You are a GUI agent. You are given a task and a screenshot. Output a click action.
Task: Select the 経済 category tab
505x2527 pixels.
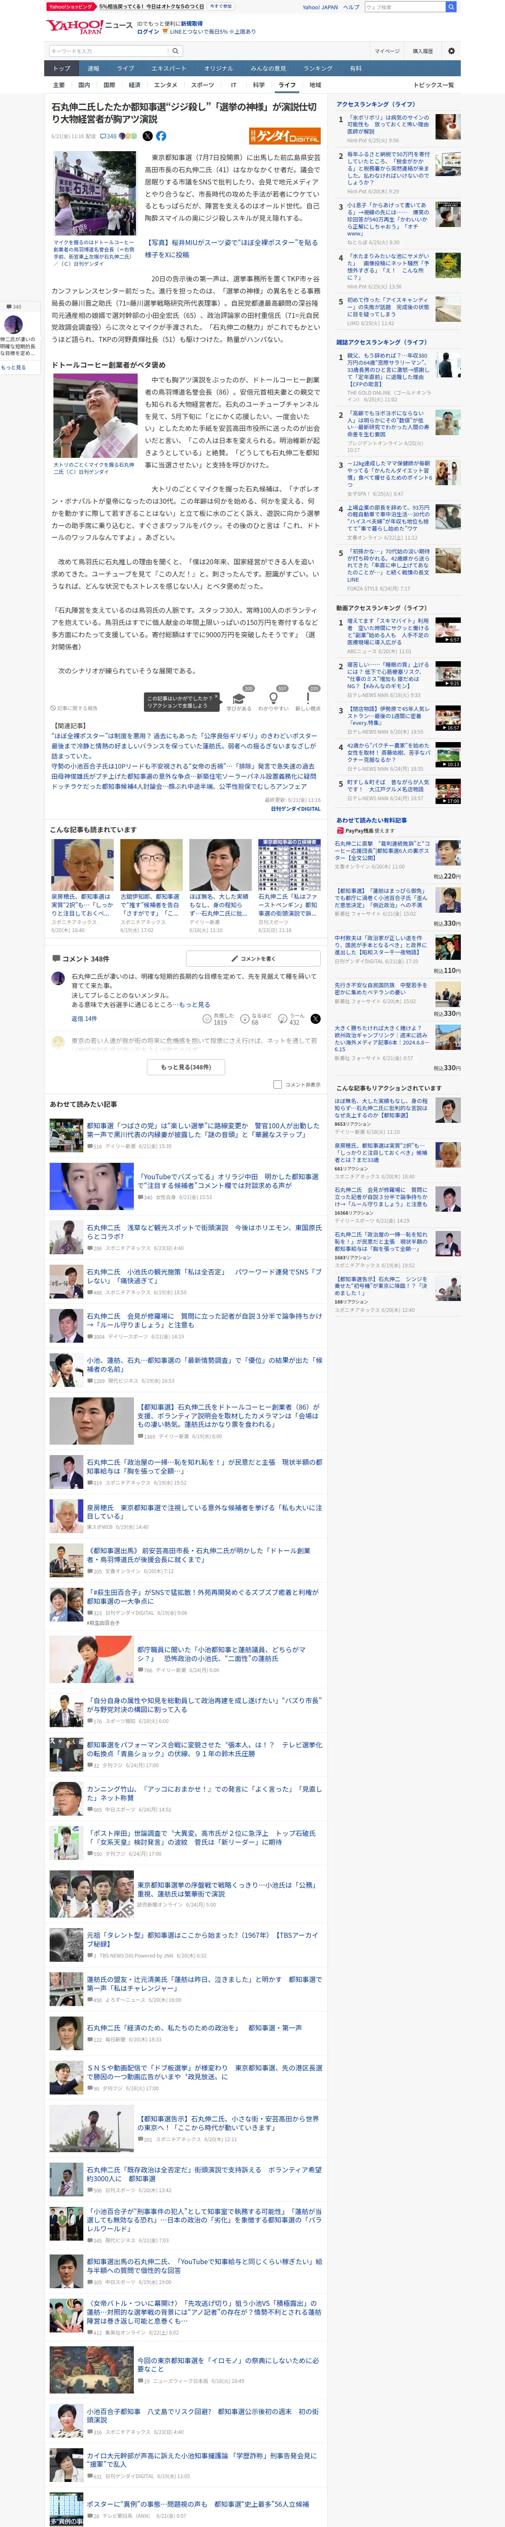134,85
